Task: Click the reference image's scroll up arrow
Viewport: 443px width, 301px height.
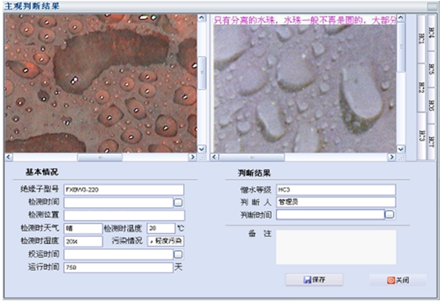Action: point(401,18)
